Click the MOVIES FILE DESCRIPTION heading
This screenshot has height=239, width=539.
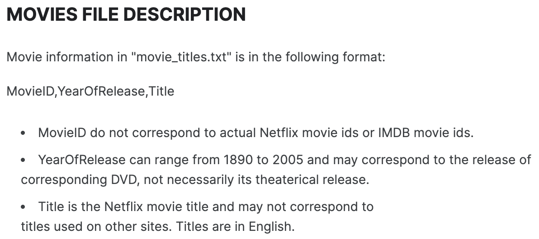[x=126, y=14]
